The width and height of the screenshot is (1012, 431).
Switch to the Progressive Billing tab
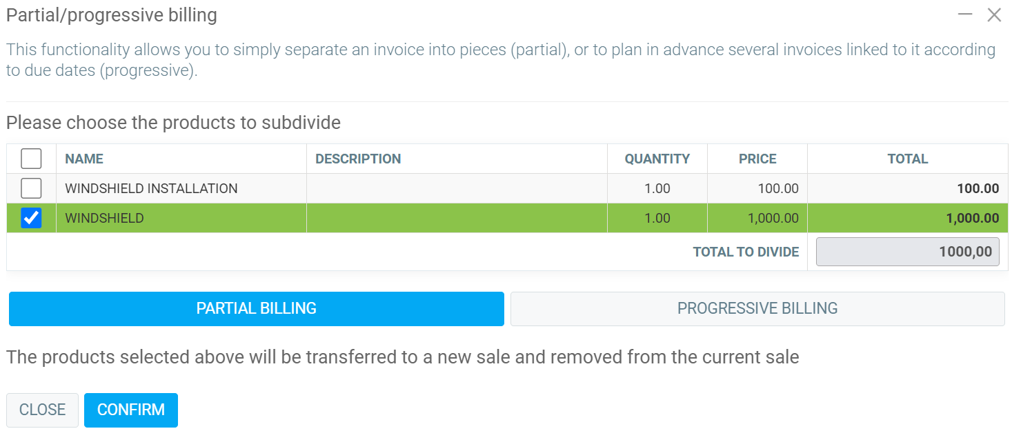tap(757, 308)
